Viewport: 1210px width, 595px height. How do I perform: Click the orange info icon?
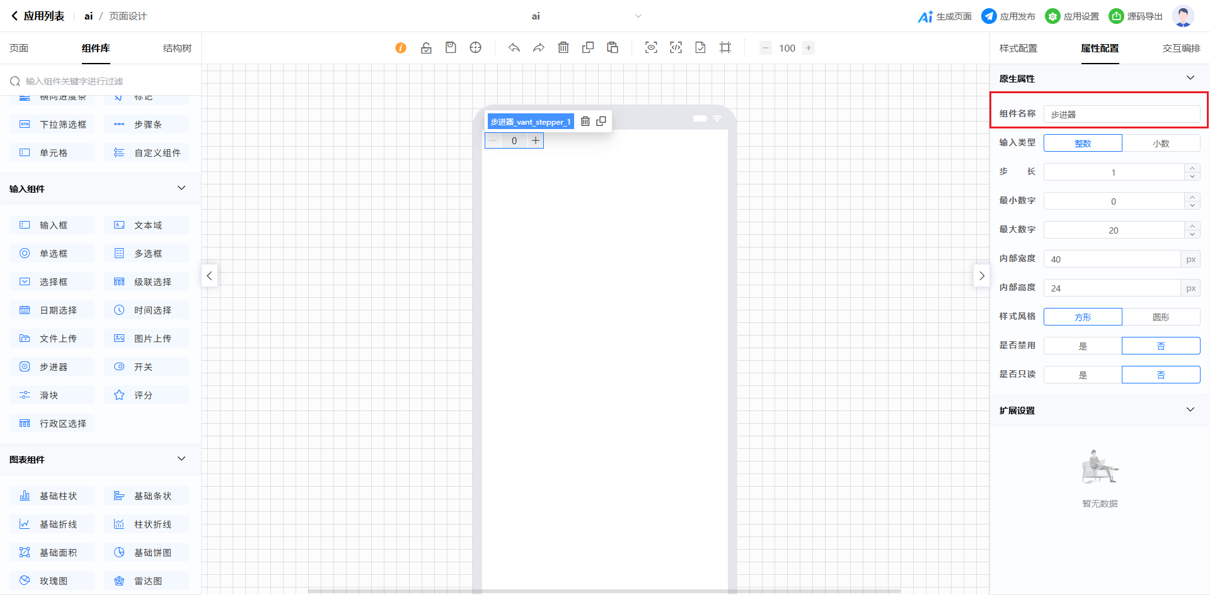click(401, 48)
